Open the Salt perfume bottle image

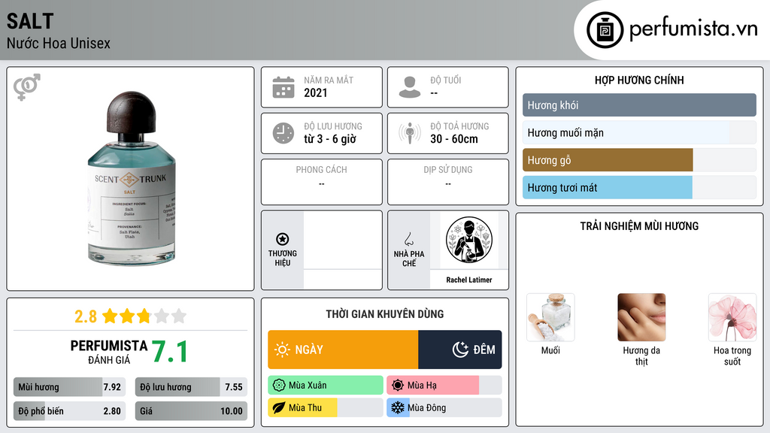(131, 179)
